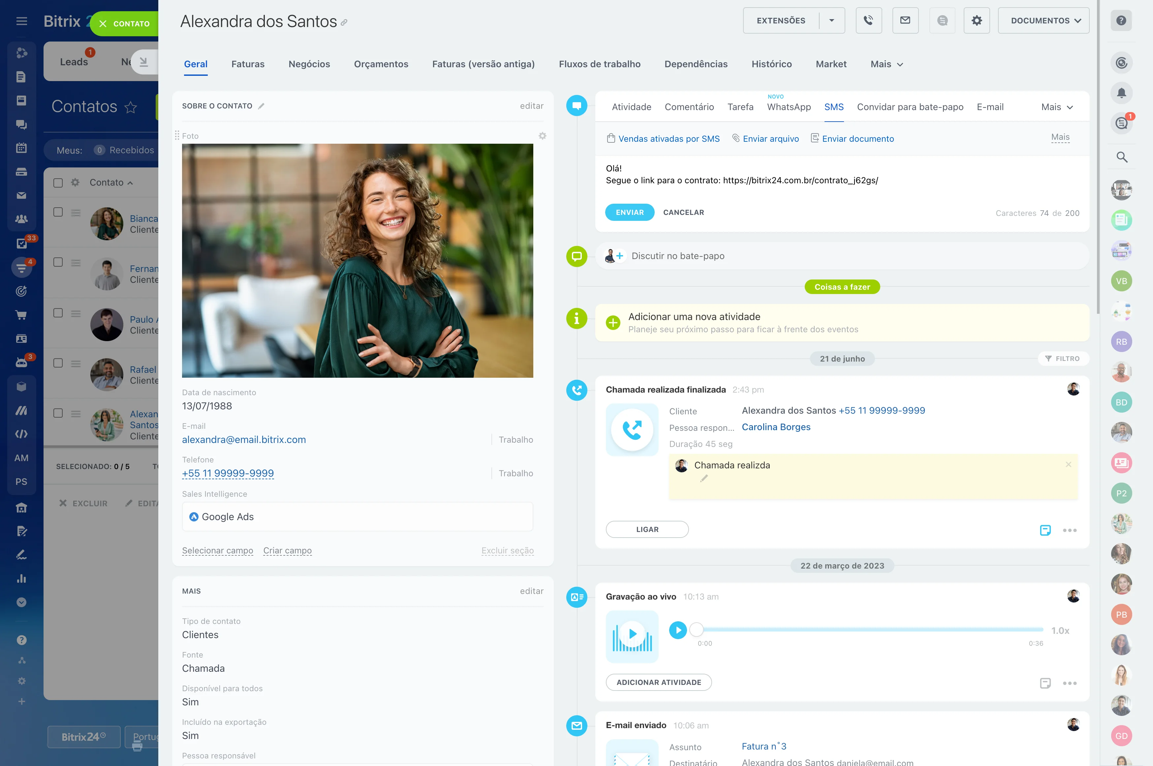Expand Mais in the top tab bar

886,64
